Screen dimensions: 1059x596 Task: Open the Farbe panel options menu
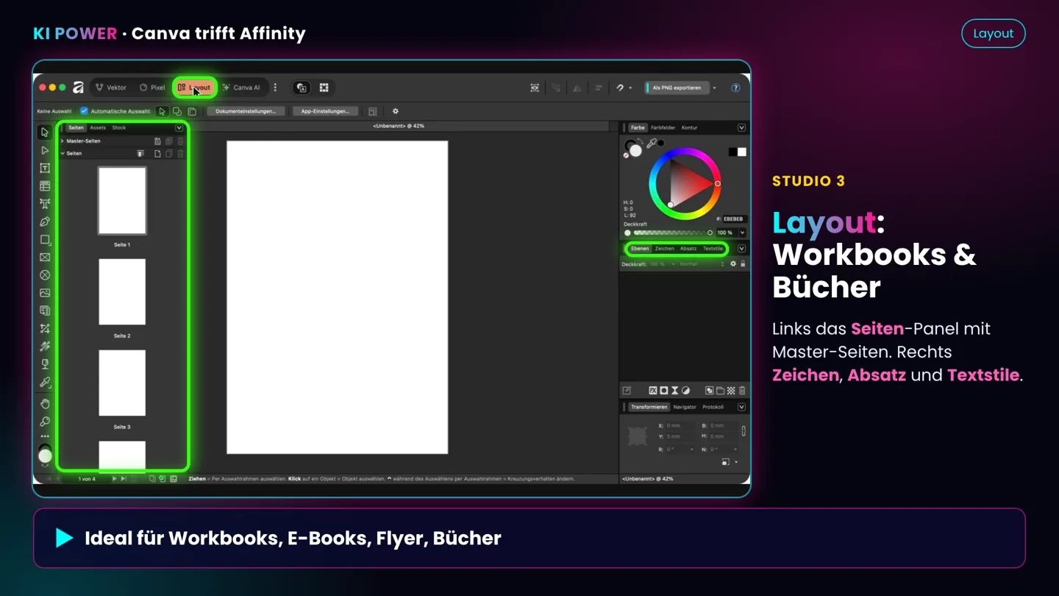pos(741,128)
